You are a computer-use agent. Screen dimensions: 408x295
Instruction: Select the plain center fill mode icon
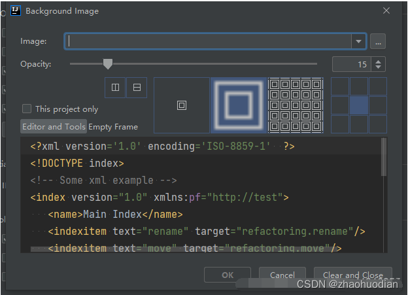coord(182,105)
